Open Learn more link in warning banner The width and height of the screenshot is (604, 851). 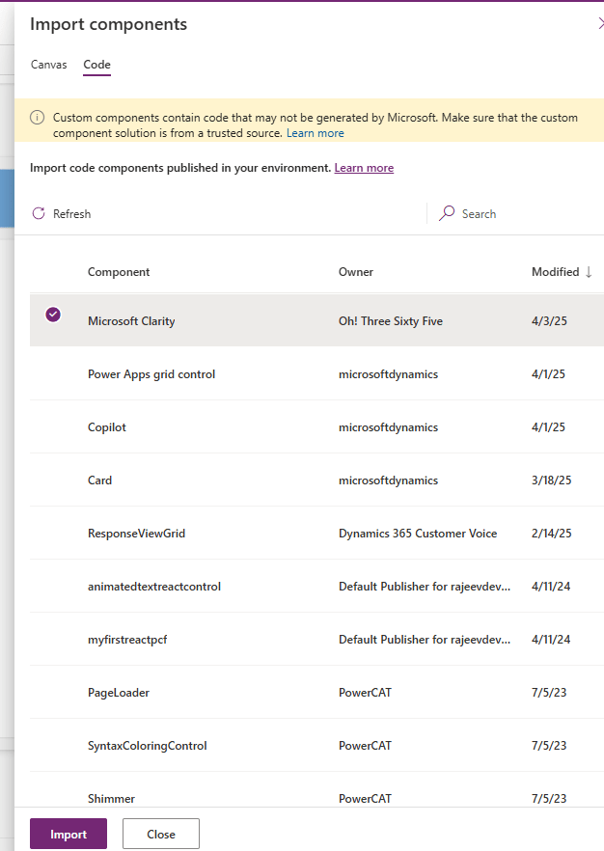pyautogui.click(x=315, y=133)
